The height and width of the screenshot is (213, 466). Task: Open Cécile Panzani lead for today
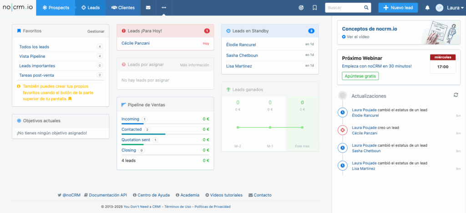click(136, 43)
